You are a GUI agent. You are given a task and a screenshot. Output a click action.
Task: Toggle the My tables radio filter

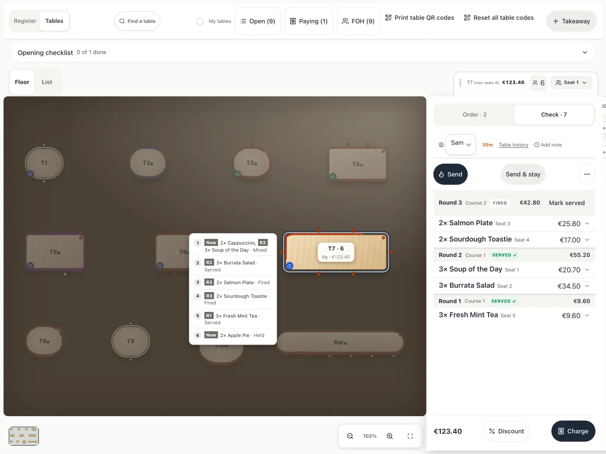(200, 21)
